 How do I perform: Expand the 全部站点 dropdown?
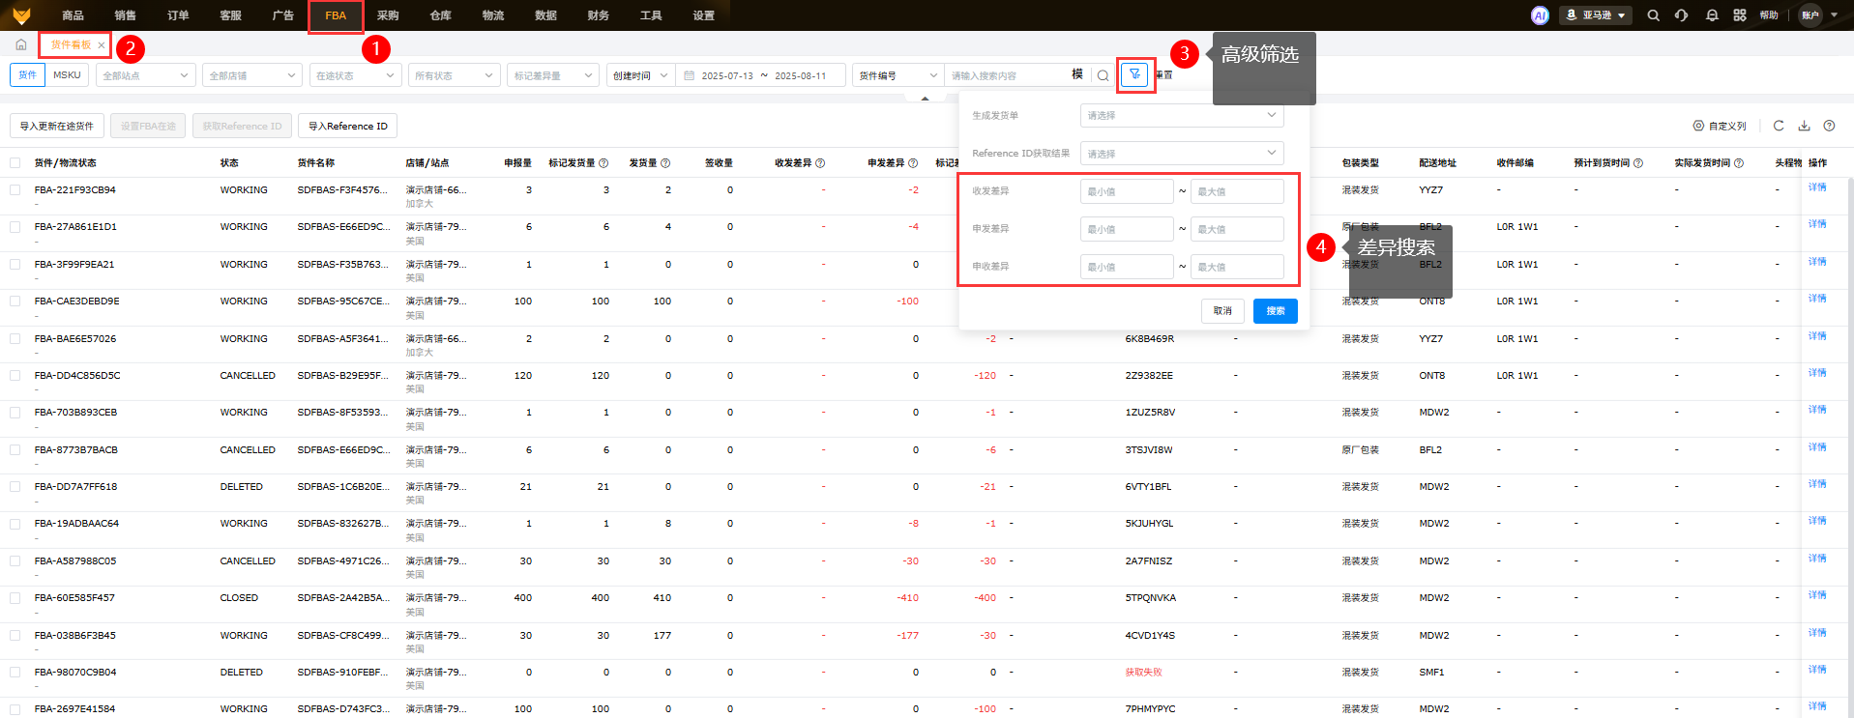pyautogui.click(x=146, y=75)
